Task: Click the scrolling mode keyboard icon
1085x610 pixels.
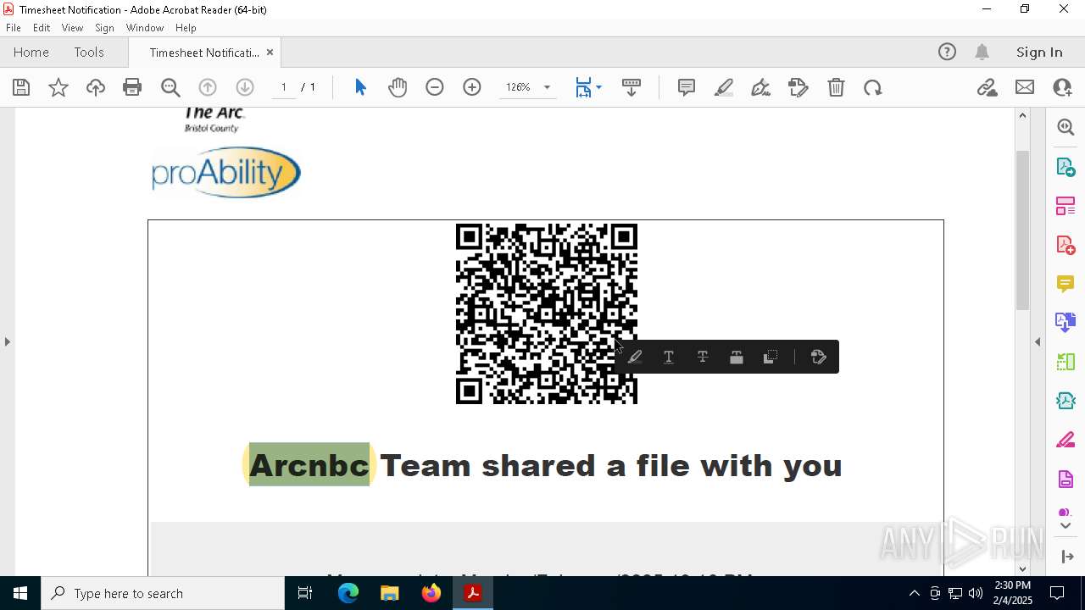Action: tap(632, 87)
